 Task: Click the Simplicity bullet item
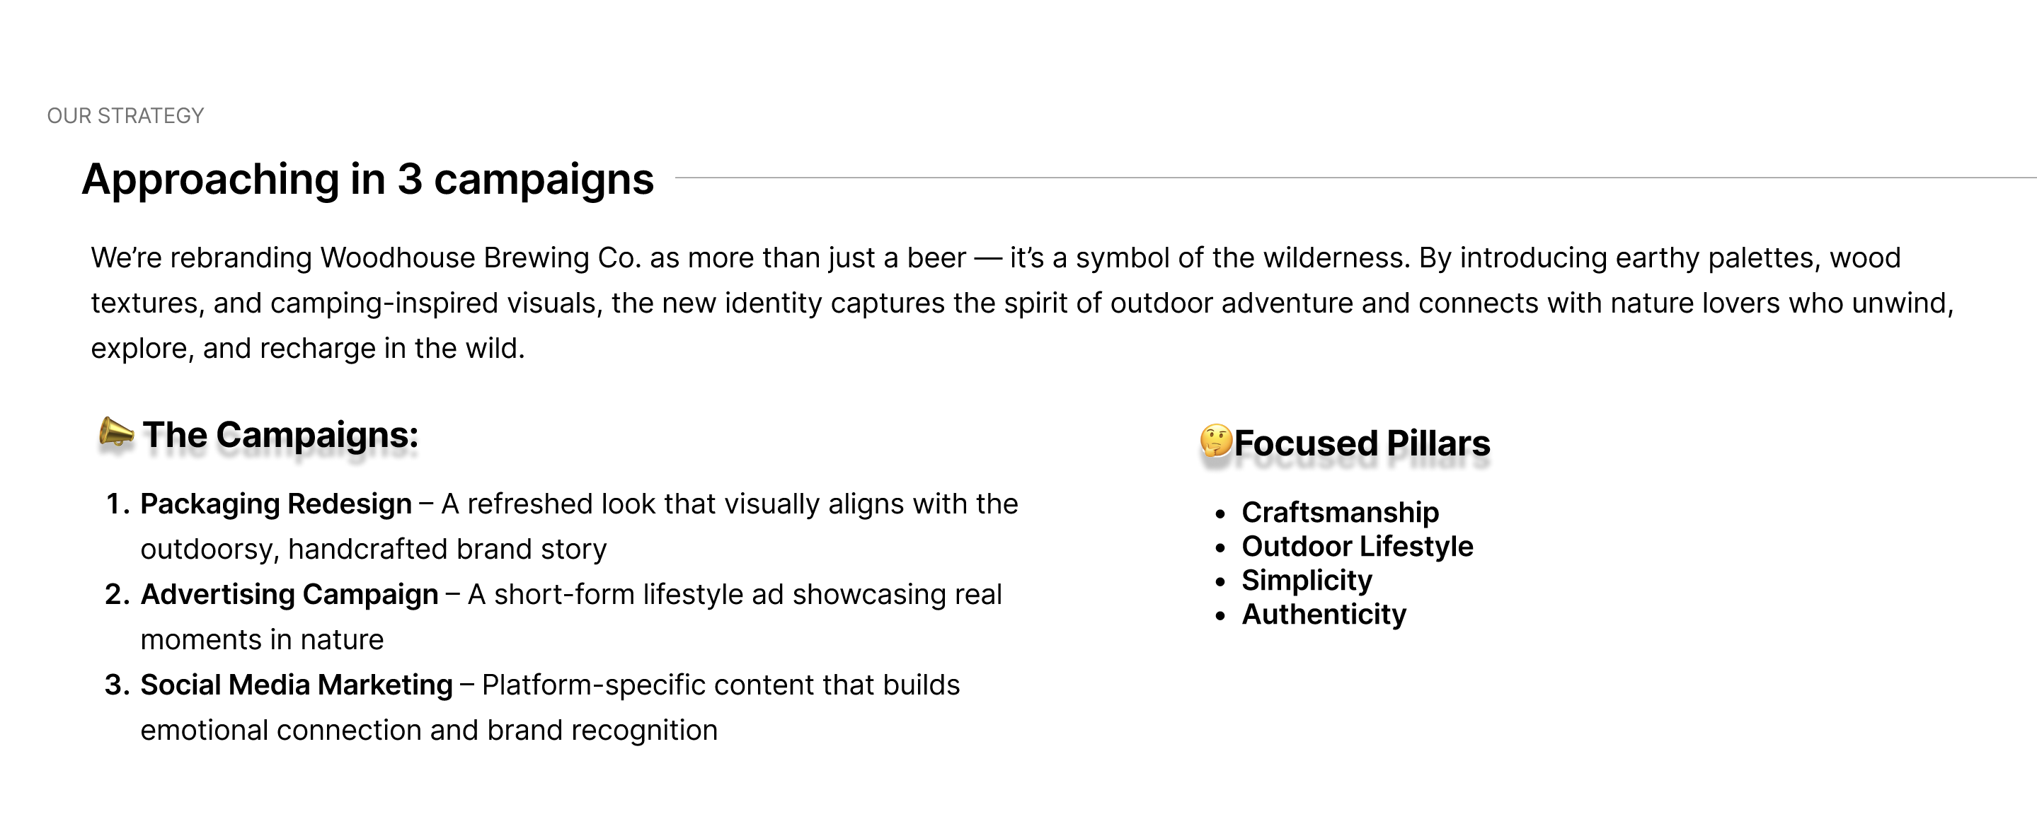1307,580
